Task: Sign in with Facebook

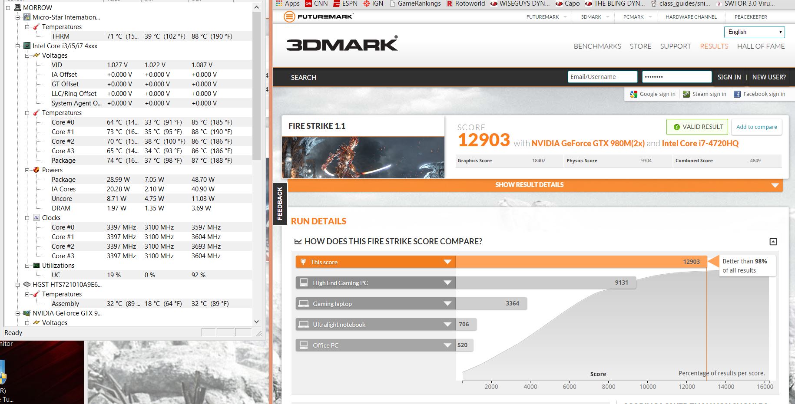Action: pos(760,94)
